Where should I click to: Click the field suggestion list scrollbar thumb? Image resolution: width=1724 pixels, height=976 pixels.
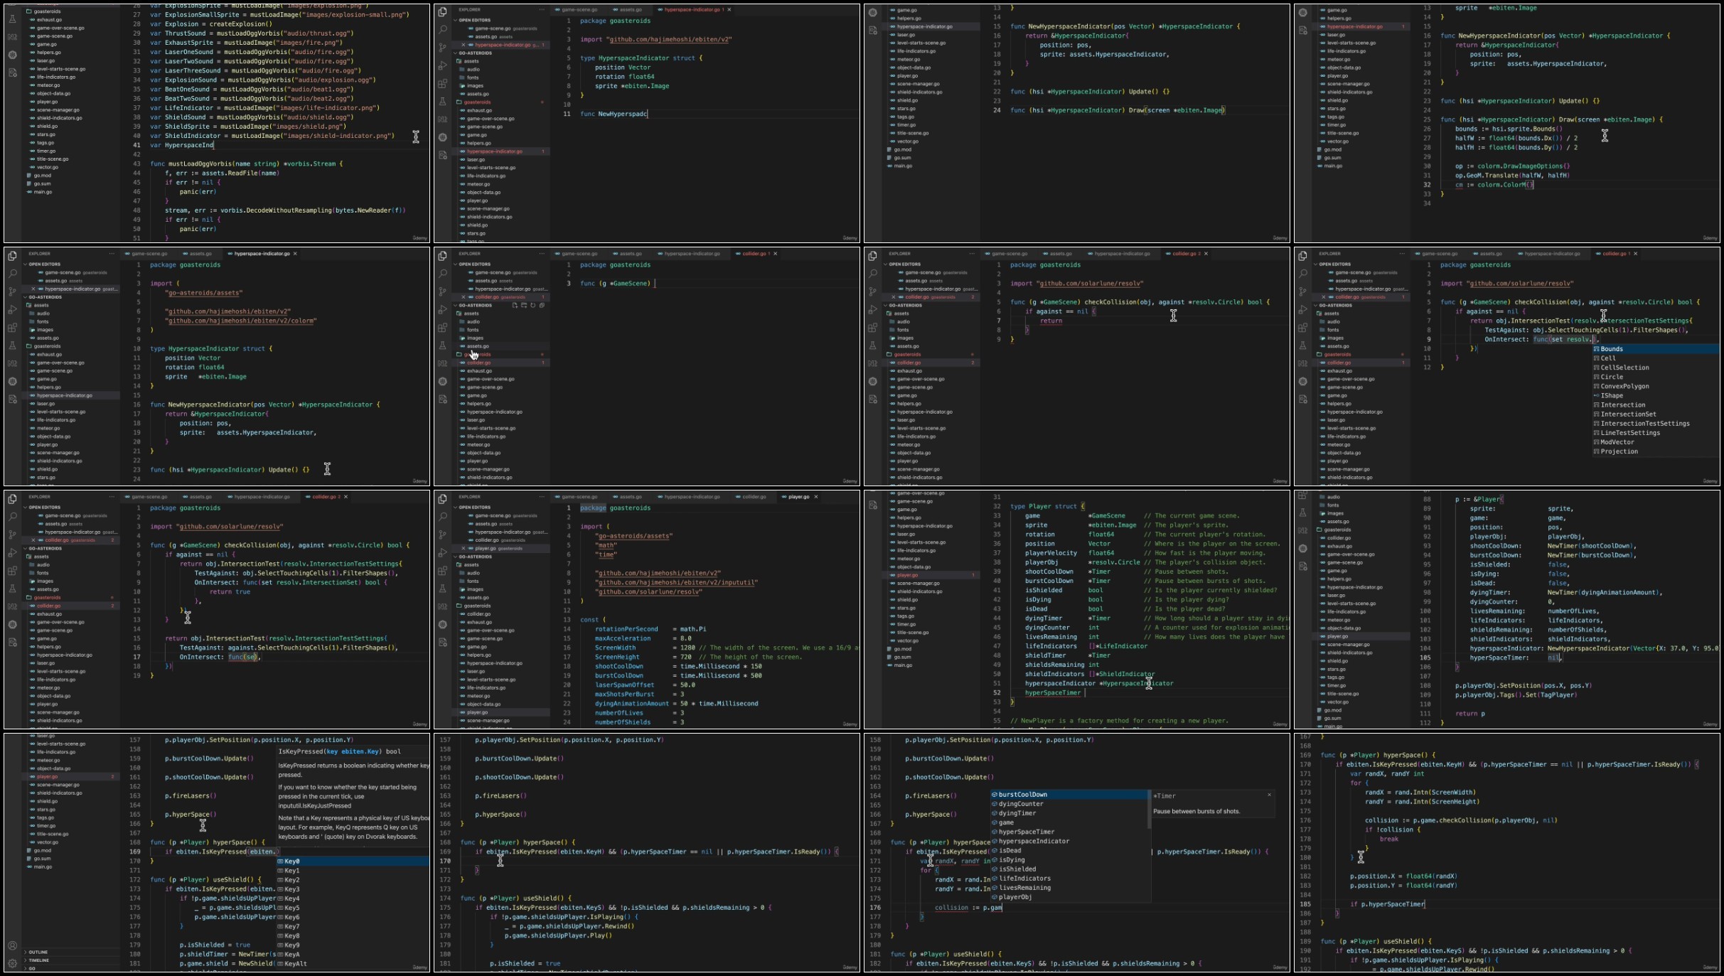pos(1149,810)
